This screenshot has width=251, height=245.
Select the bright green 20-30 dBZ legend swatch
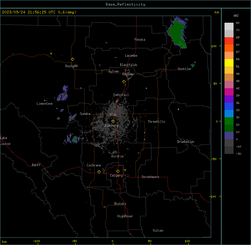(229, 121)
